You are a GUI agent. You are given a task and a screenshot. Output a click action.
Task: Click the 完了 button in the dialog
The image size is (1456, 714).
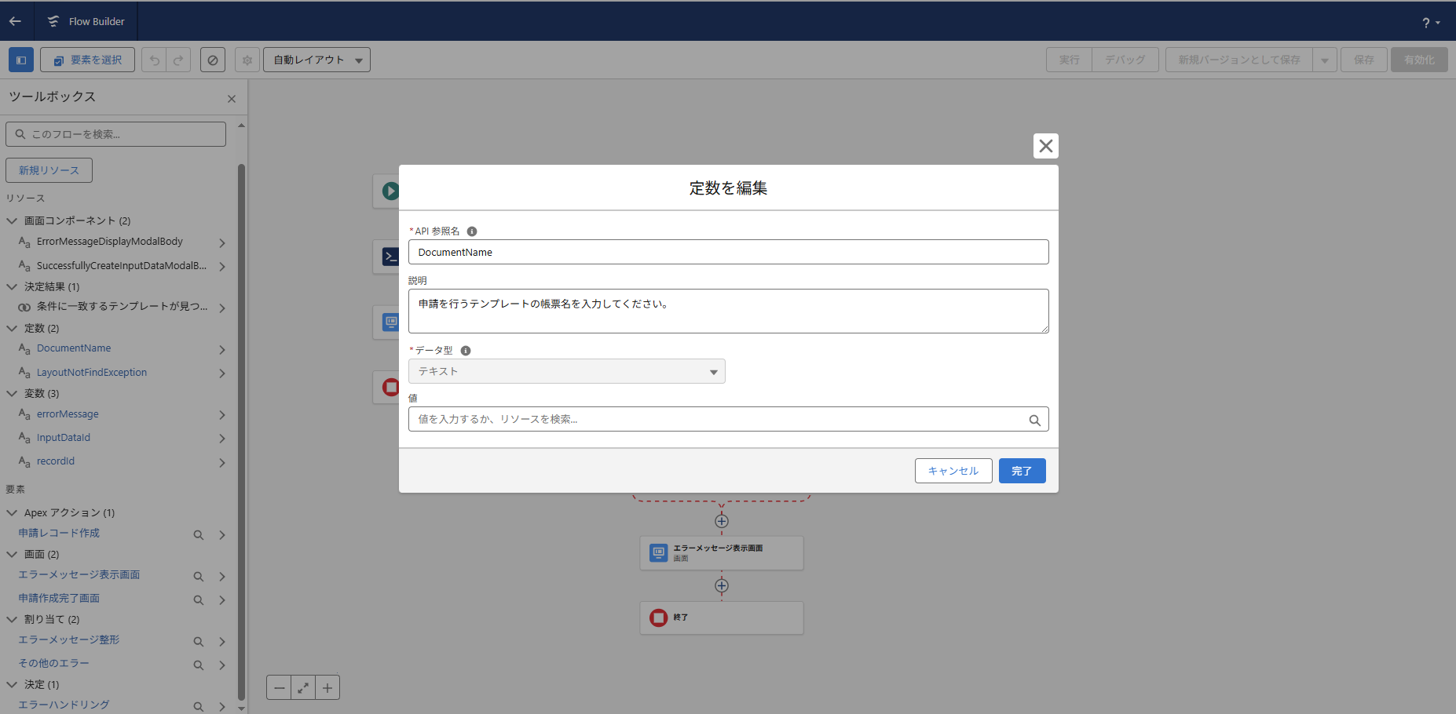1022,471
